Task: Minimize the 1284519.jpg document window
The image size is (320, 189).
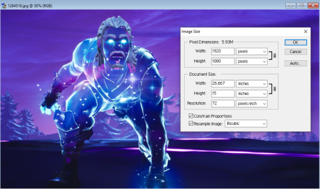Action: (291, 6)
